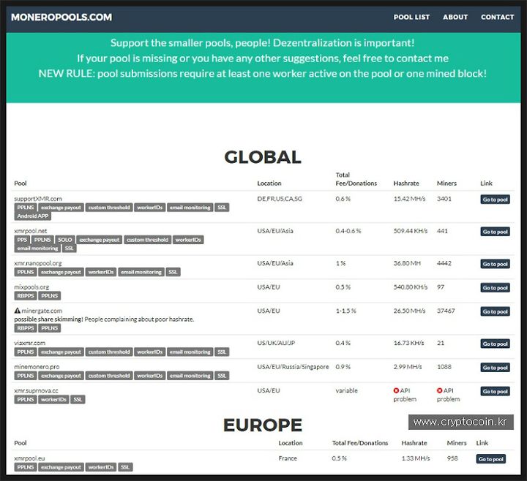Click Go to pool for xmrpool.net

pyautogui.click(x=495, y=232)
